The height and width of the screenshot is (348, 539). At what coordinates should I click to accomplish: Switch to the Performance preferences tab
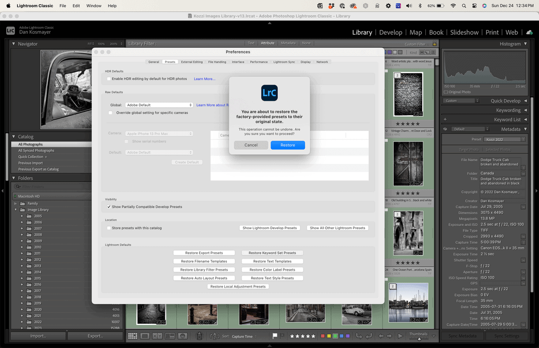[x=258, y=62]
